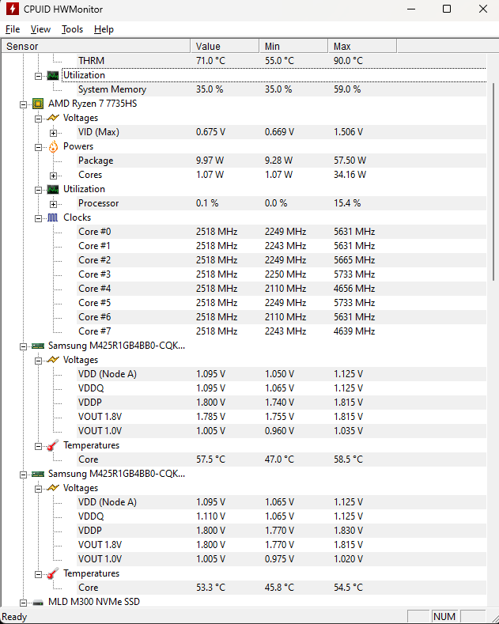Click the first Samsung memory module icon
499x624 pixels.
point(38,346)
